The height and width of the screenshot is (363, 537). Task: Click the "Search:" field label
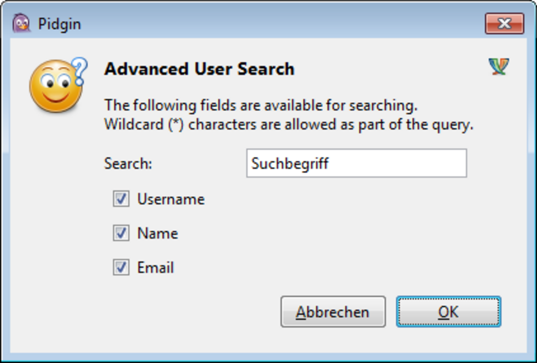[x=128, y=164]
